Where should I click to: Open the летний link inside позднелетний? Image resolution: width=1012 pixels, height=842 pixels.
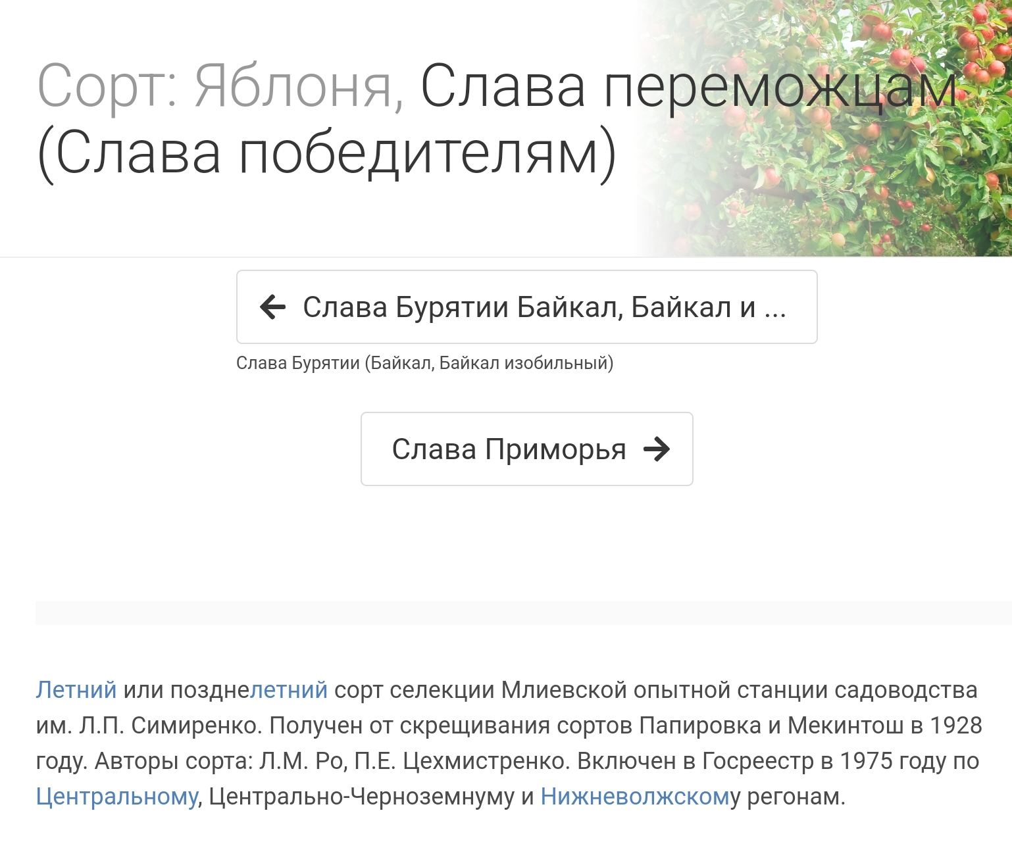click(x=289, y=689)
